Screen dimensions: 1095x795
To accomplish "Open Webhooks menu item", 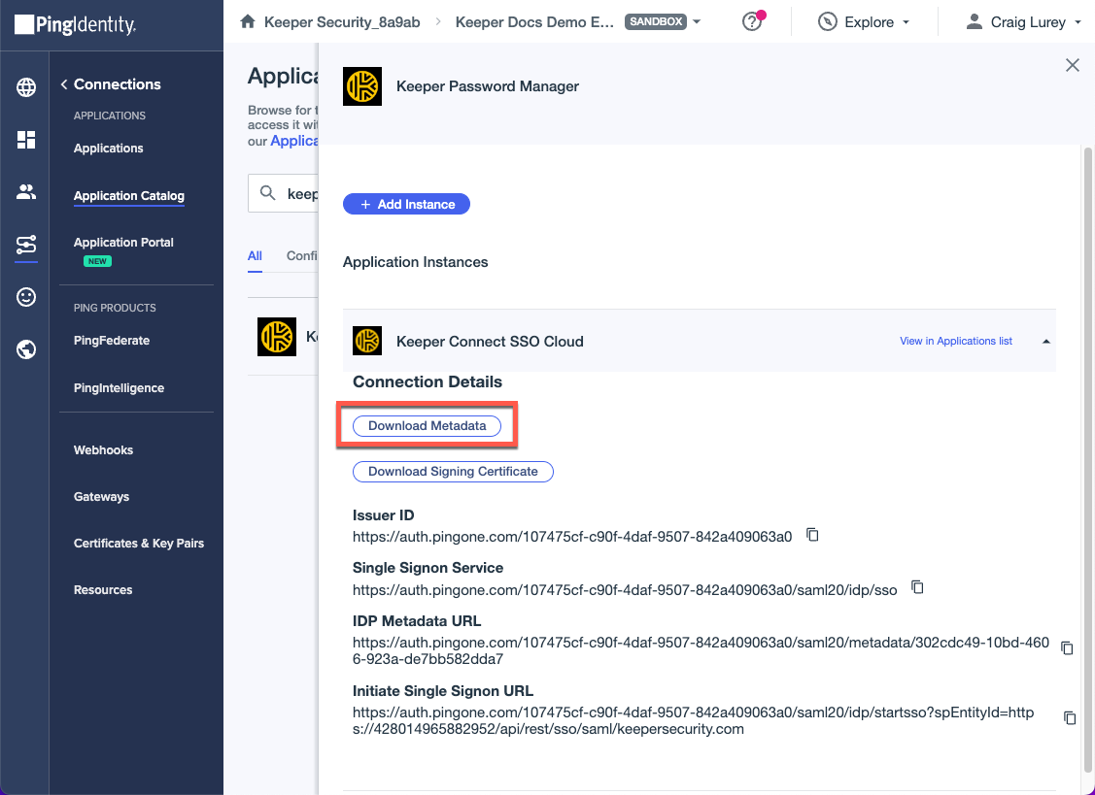I will tap(103, 450).
